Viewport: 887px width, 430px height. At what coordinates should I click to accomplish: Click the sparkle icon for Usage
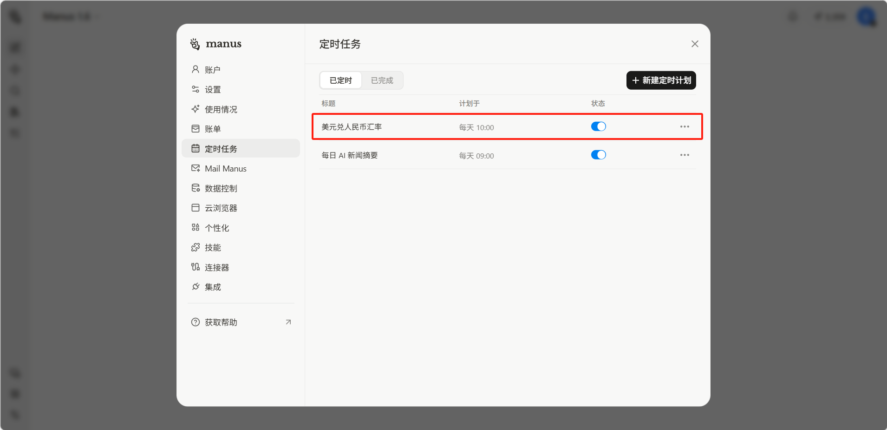tap(196, 109)
